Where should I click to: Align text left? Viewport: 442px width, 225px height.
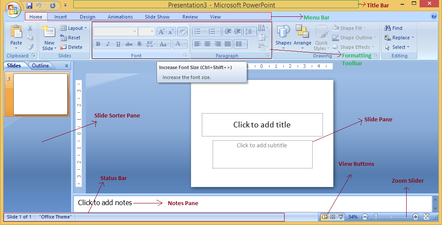coord(197,44)
